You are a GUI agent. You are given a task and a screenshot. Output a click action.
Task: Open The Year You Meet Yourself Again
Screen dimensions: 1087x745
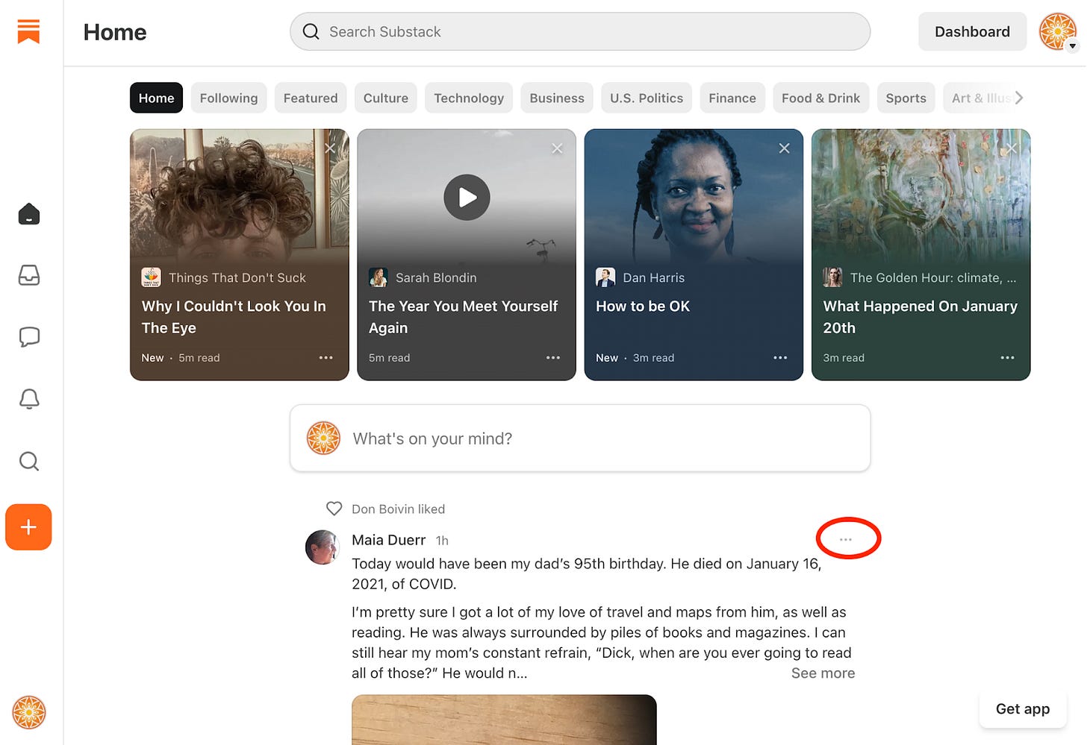(x=463, y=317)
